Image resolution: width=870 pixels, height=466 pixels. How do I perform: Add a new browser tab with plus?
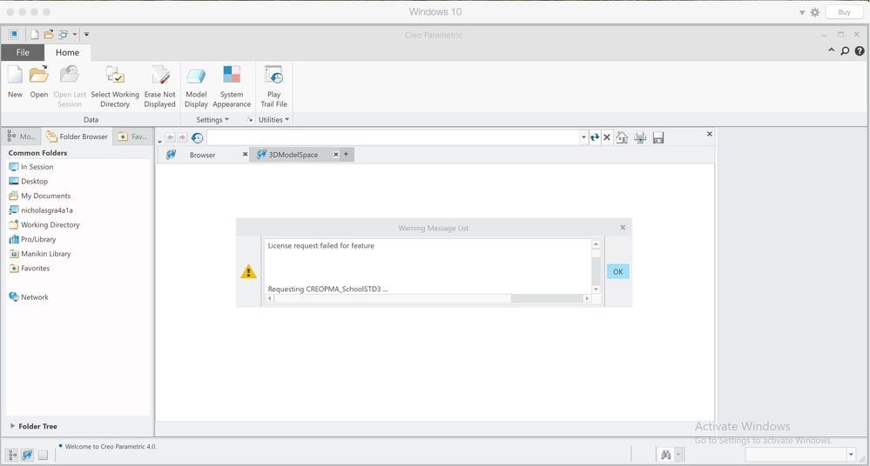pos(346,154)
